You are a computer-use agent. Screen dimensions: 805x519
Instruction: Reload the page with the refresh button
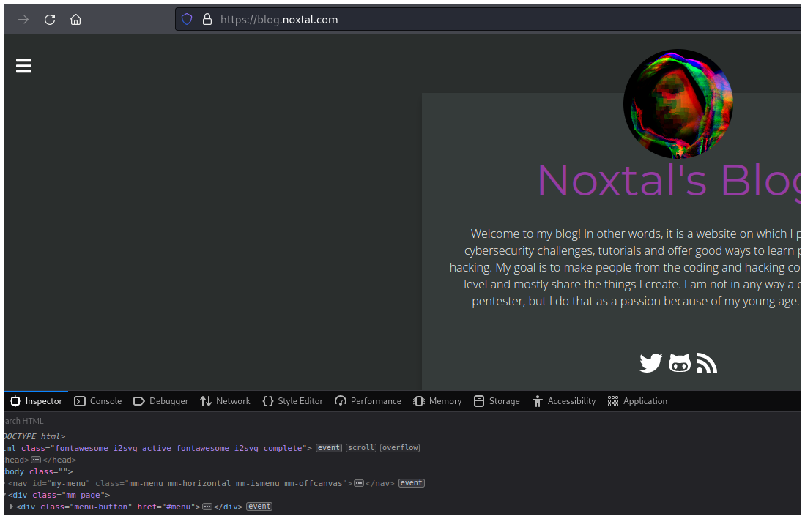(50, 20)
